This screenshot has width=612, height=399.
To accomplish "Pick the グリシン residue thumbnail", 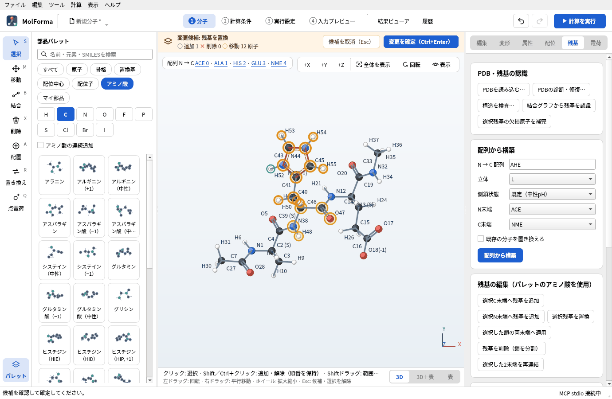I will [124, 303].
